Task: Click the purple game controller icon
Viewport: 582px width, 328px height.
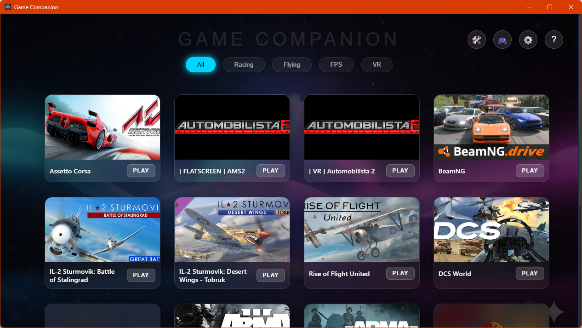Action: [x=502, y=40]
